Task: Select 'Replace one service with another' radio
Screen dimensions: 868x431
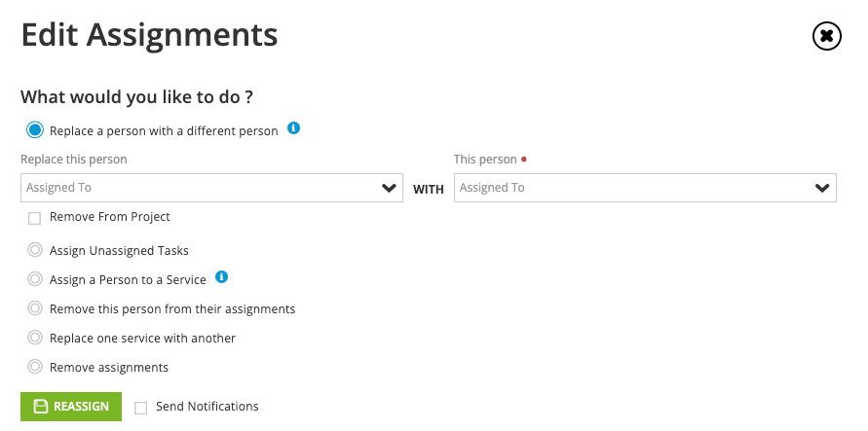Action: [x=35, y=337]
